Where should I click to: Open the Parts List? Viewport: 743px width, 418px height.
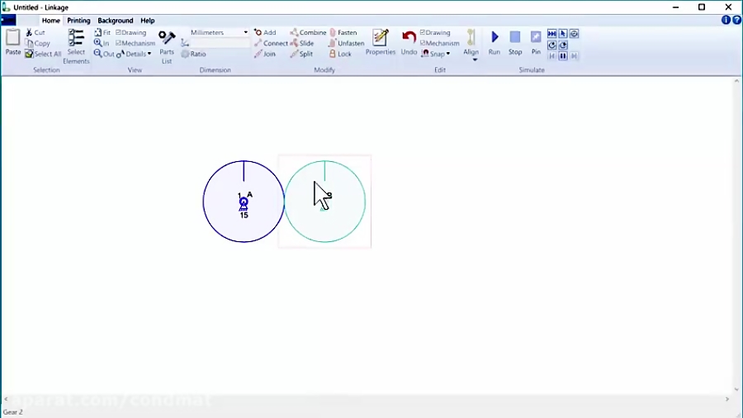click(x=167, y=46)
